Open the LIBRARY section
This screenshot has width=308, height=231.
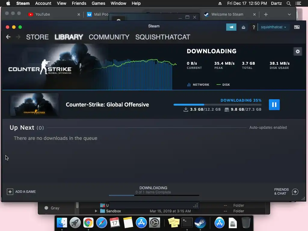point(69,37)
